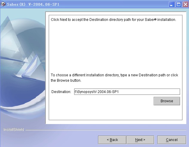Click the 'To choose a different installation directory' text

coord(115,78)
